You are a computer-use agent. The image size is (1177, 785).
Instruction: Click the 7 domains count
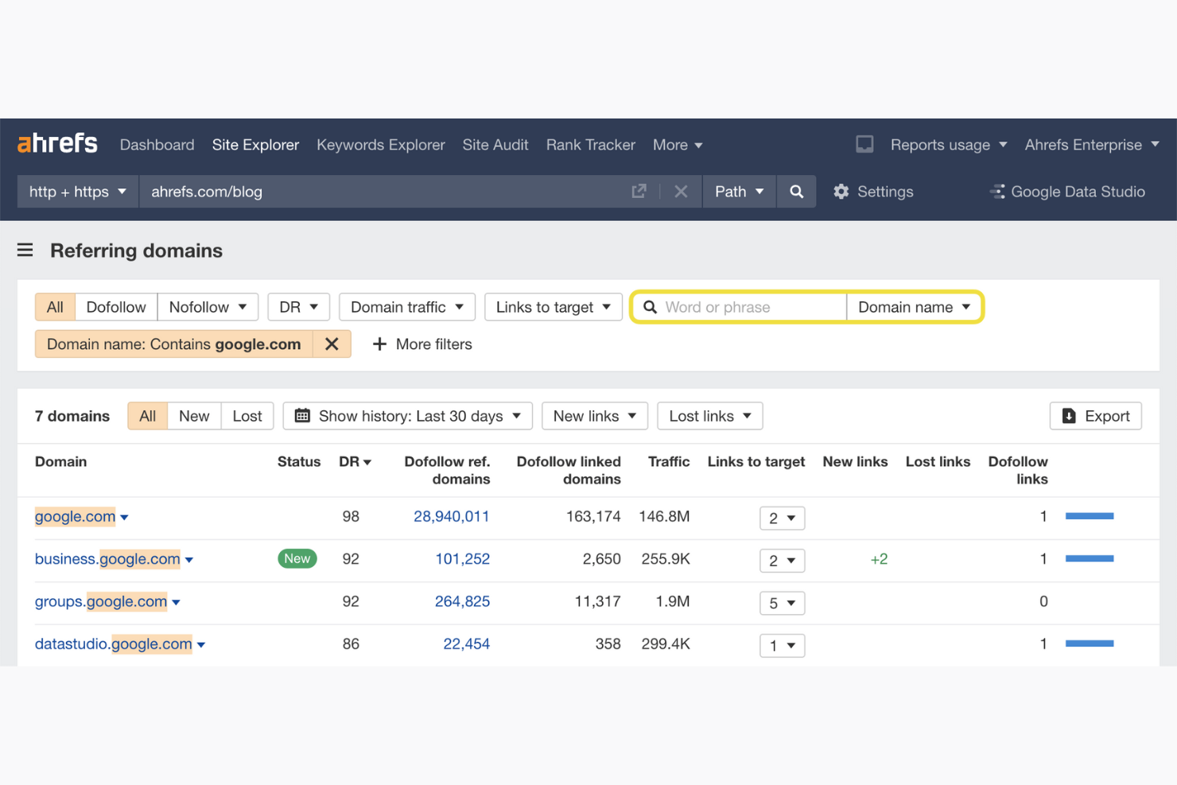[72, 416]
